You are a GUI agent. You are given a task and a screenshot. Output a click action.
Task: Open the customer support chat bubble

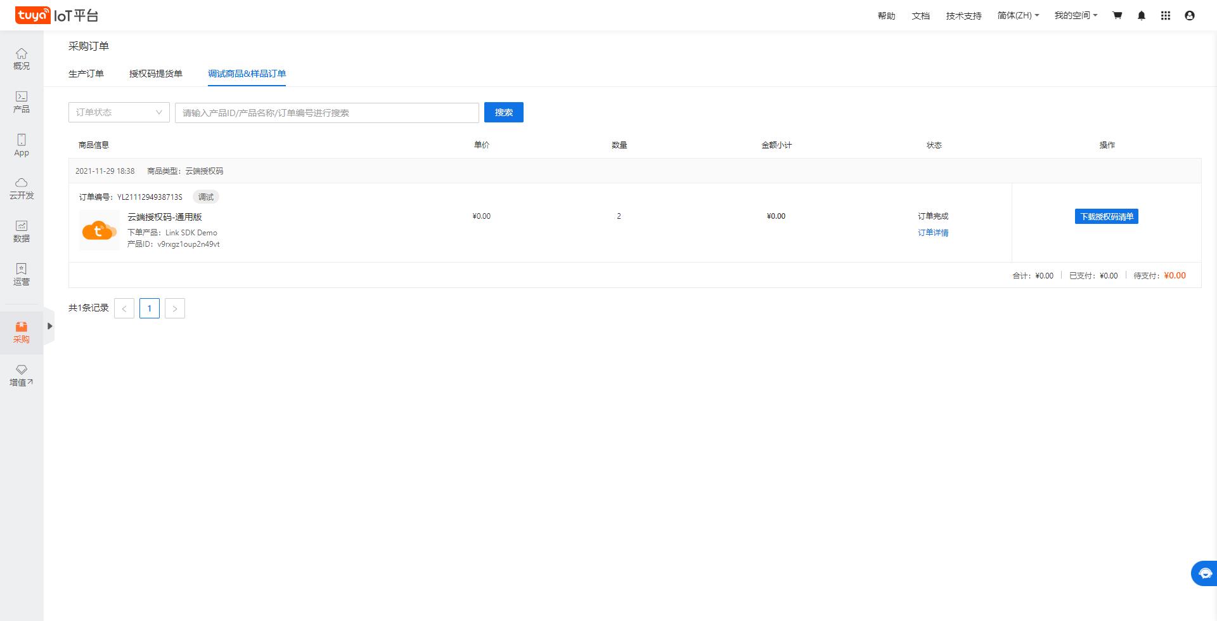click(1204, 573)
